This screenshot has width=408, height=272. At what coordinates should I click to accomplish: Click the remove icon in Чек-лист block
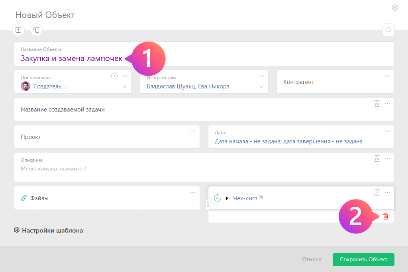click(377, 192)
